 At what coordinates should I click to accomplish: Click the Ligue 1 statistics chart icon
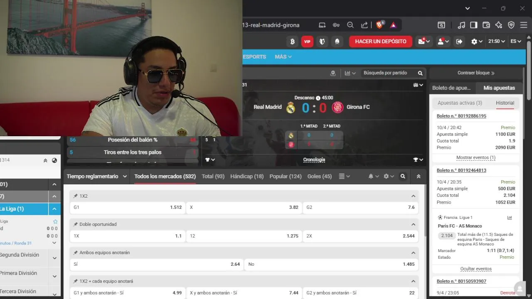[510, 218]
